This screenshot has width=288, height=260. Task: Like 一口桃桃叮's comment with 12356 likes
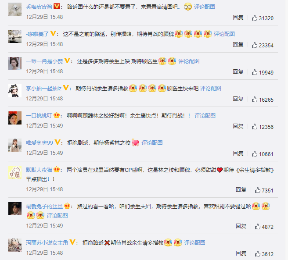[254, 126]
